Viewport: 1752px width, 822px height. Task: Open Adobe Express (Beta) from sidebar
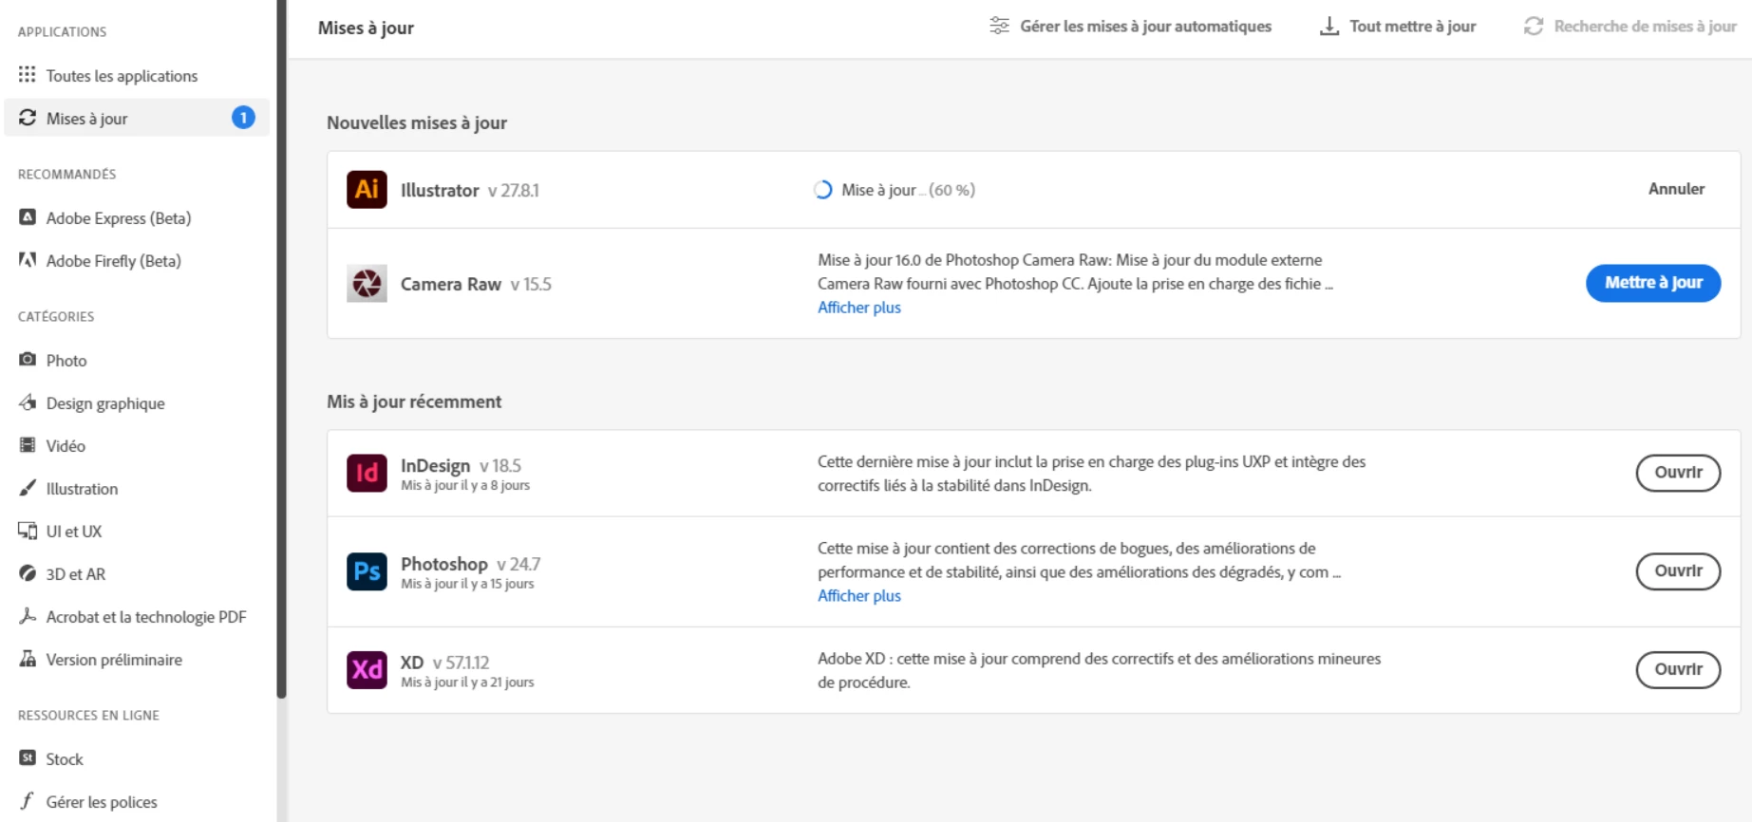click(x=118, y=218)
